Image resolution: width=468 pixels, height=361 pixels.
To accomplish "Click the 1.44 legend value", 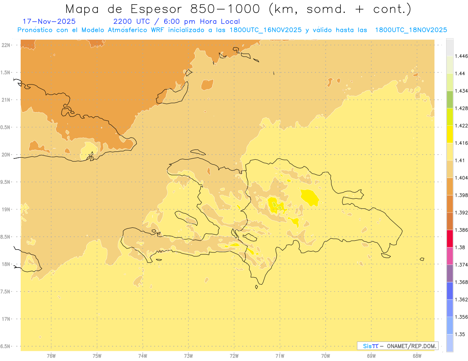I will pyautogui.click(x=460, y=74).
